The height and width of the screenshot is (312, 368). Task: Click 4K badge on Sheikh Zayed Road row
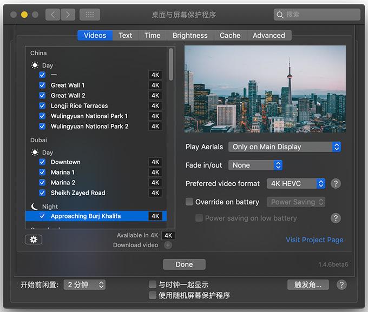click(x=155, y=193)
